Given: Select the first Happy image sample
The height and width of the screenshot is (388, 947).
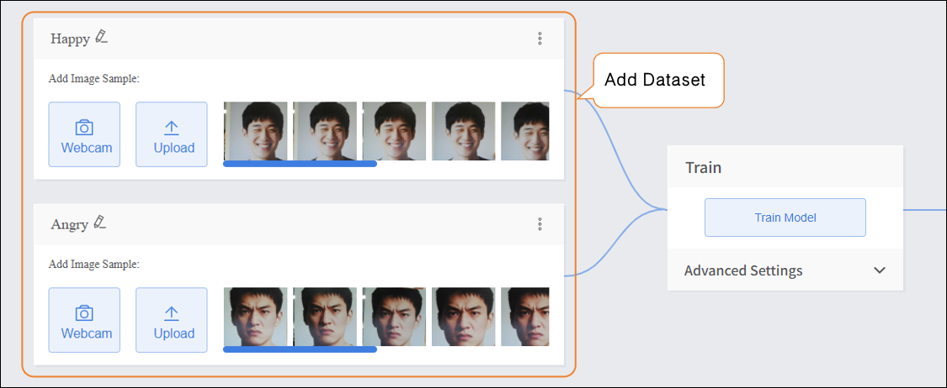Looking at the screenshot, I should (256, 130).
